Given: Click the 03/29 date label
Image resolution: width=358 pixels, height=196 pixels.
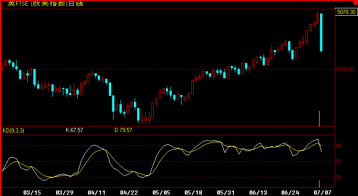Looking at the screenshot, I should 64,193.
